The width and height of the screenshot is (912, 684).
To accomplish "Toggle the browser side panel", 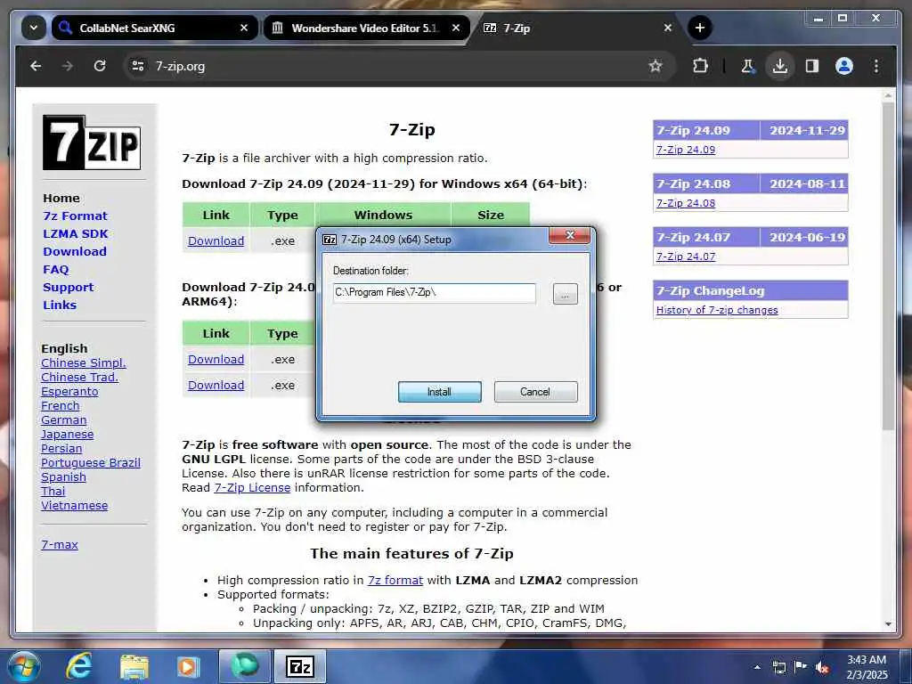I will click(x=812, y=66).
